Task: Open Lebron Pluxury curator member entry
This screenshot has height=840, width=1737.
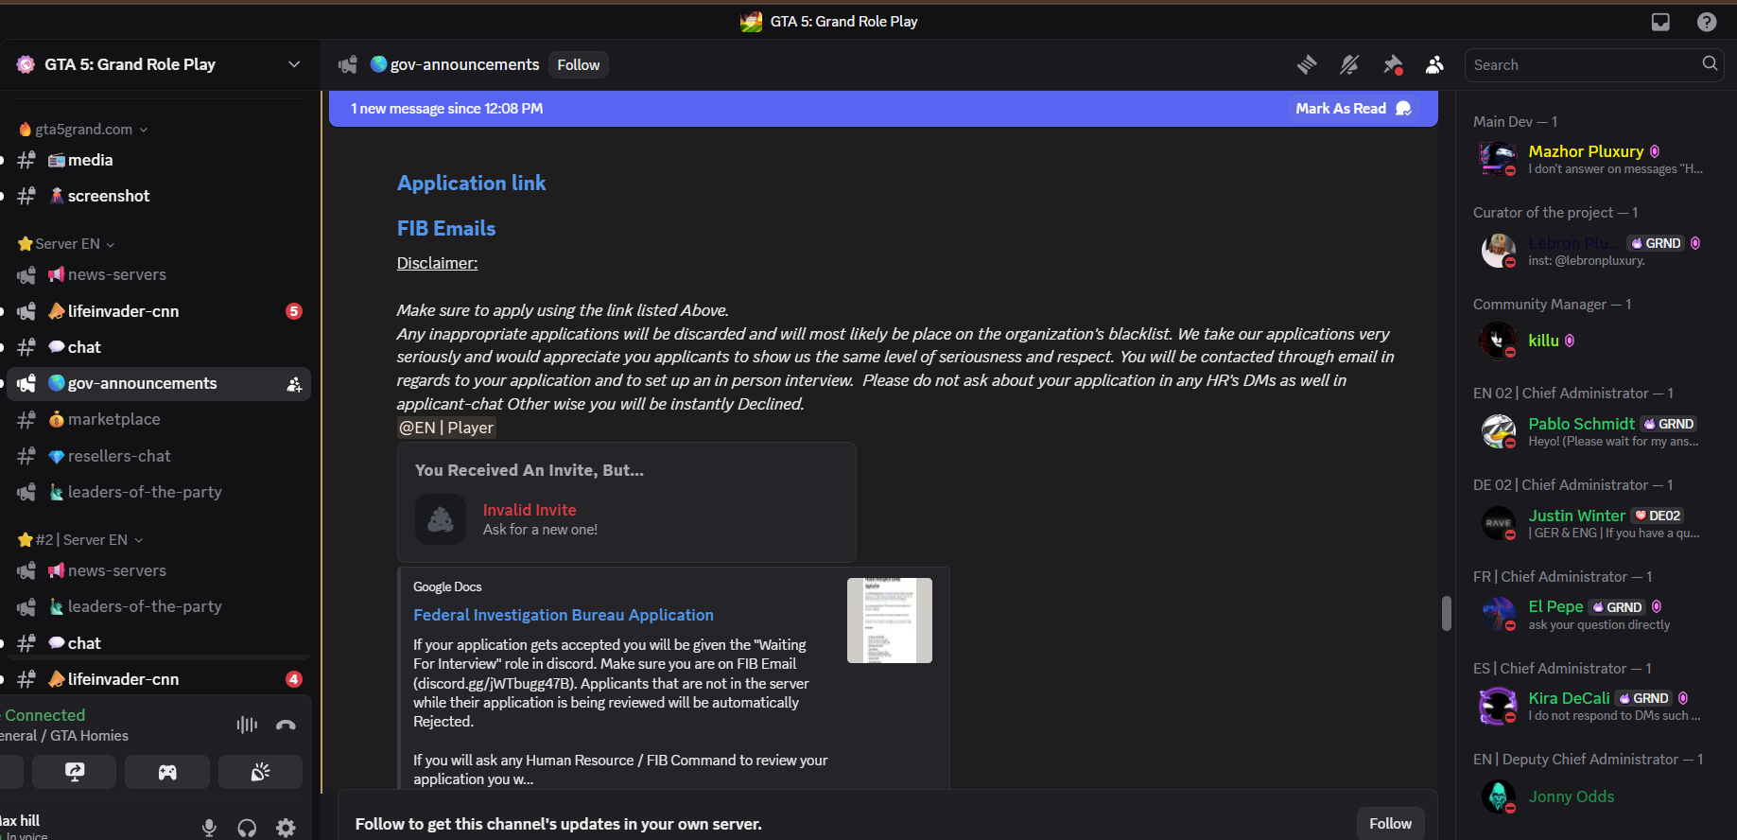Action: (x=1592, y=251)
